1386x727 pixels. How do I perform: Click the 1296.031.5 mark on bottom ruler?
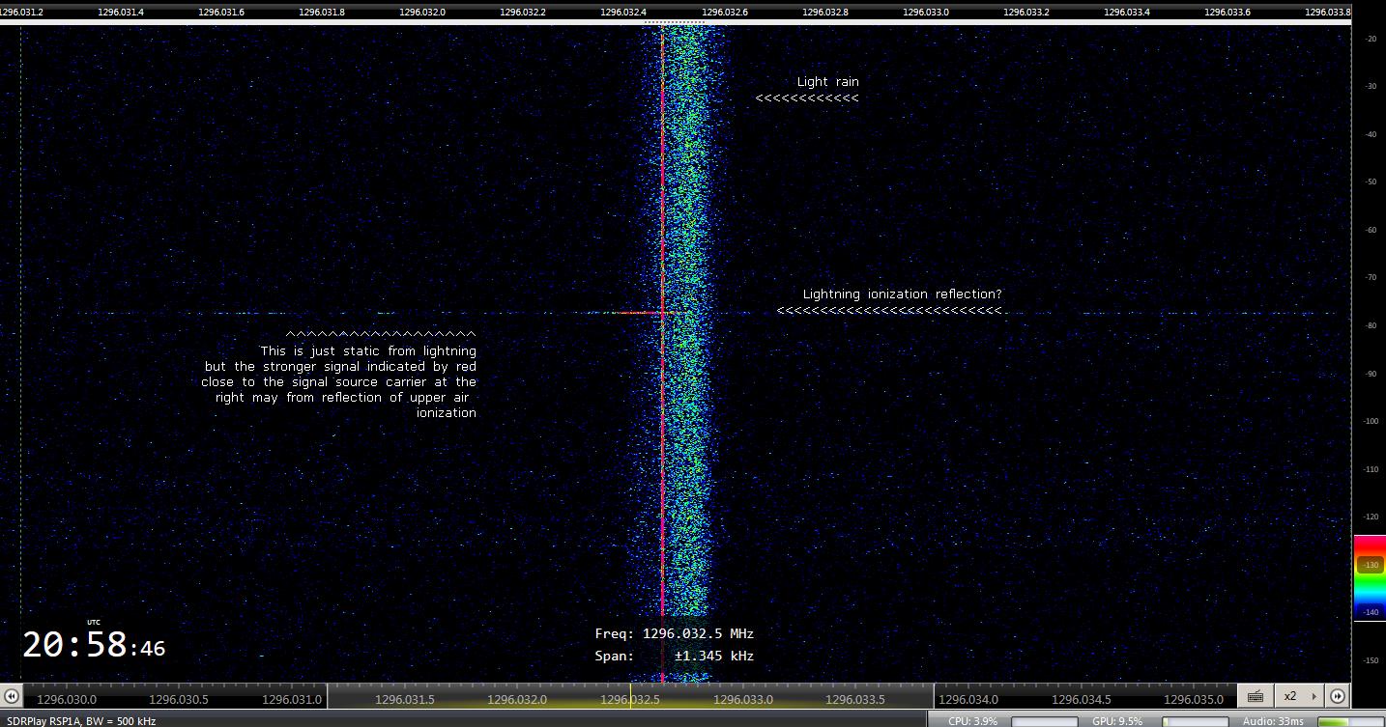404,699
